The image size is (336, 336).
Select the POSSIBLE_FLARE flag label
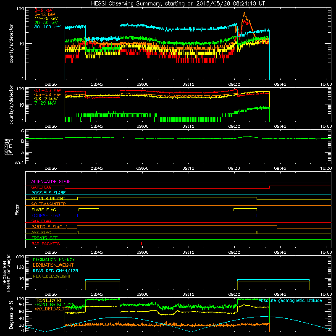(x=48, y=193)
